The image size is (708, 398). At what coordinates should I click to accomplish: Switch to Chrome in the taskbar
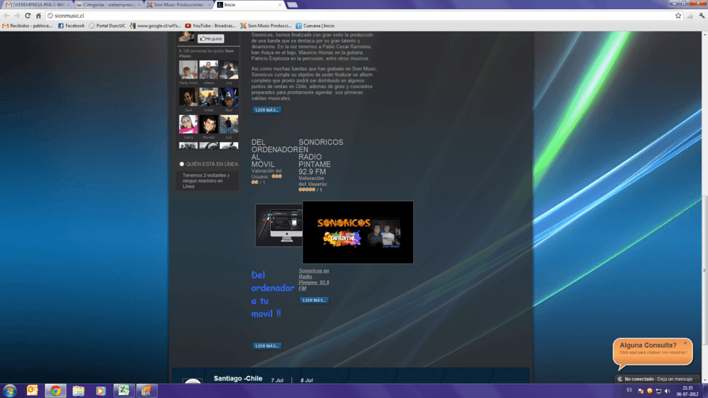[55, 390]
